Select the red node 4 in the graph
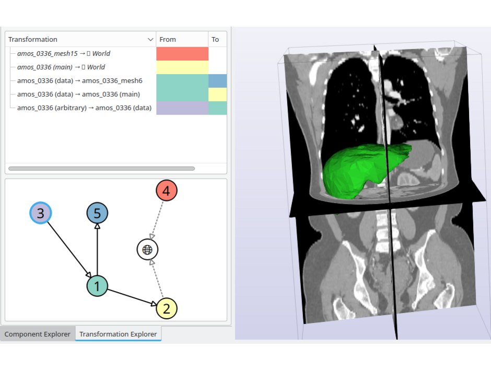This screenshot has width=491, height=371. [166, 190]
